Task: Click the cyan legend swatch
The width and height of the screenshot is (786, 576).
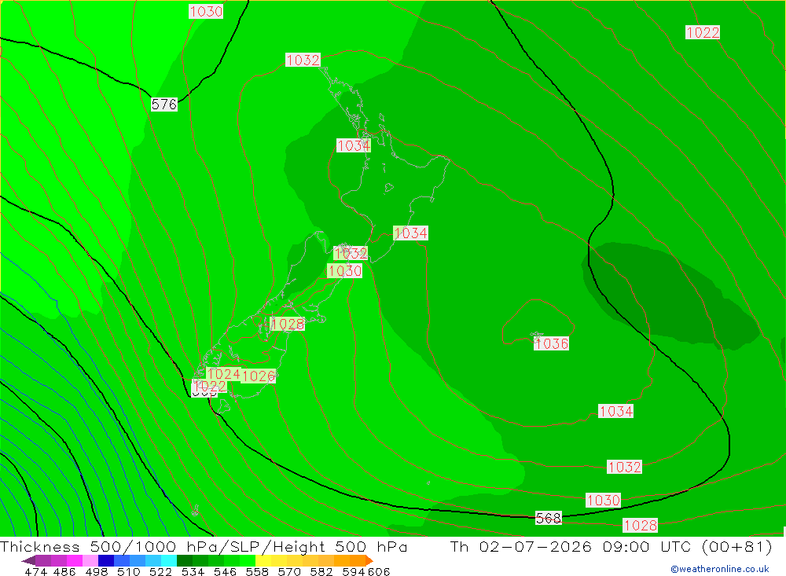Action: (169, 560)
